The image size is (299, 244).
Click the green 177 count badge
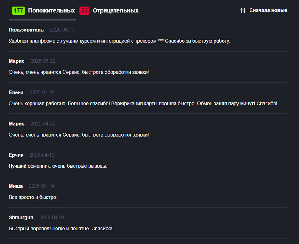coord(18,11)
